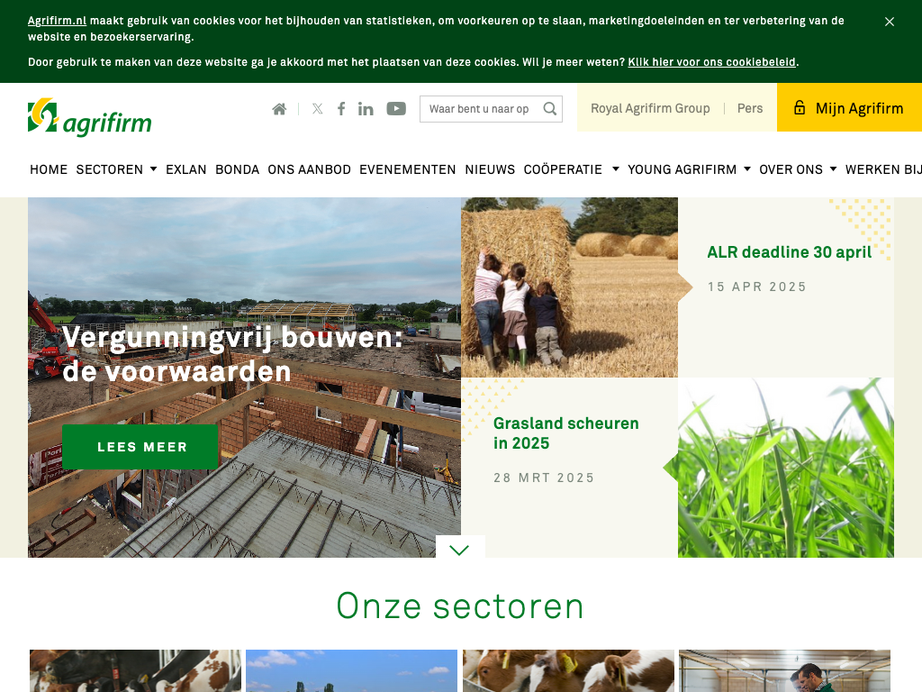Open the man in barn sector thumbnail
Screen dimensions: 922x692
tap(784, 670)
